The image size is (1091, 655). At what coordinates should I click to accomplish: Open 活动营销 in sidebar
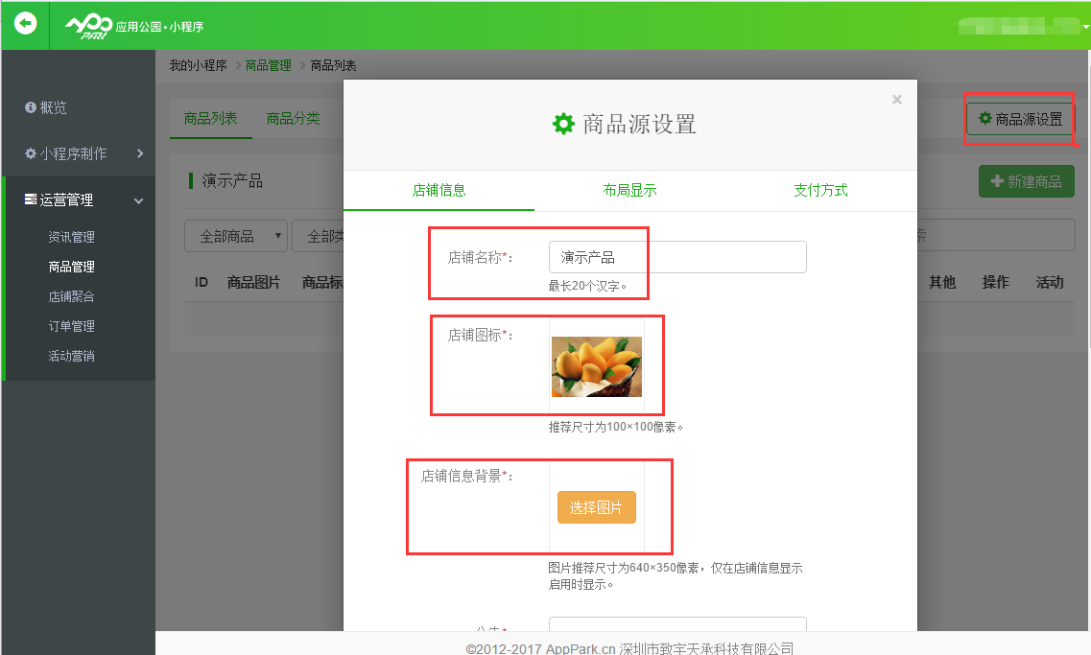click(72, 356)
